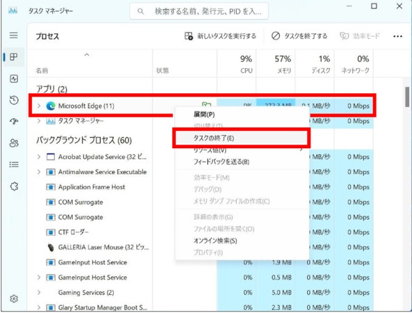The image size is (412, 313).
Task: Expand Gaming Services (2) row
Action: pyautogui.click(x=39, y=292)
